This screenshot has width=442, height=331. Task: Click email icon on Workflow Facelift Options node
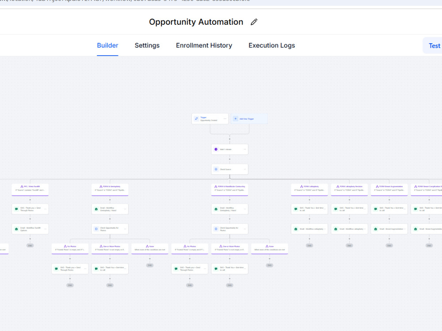(16, 229)
